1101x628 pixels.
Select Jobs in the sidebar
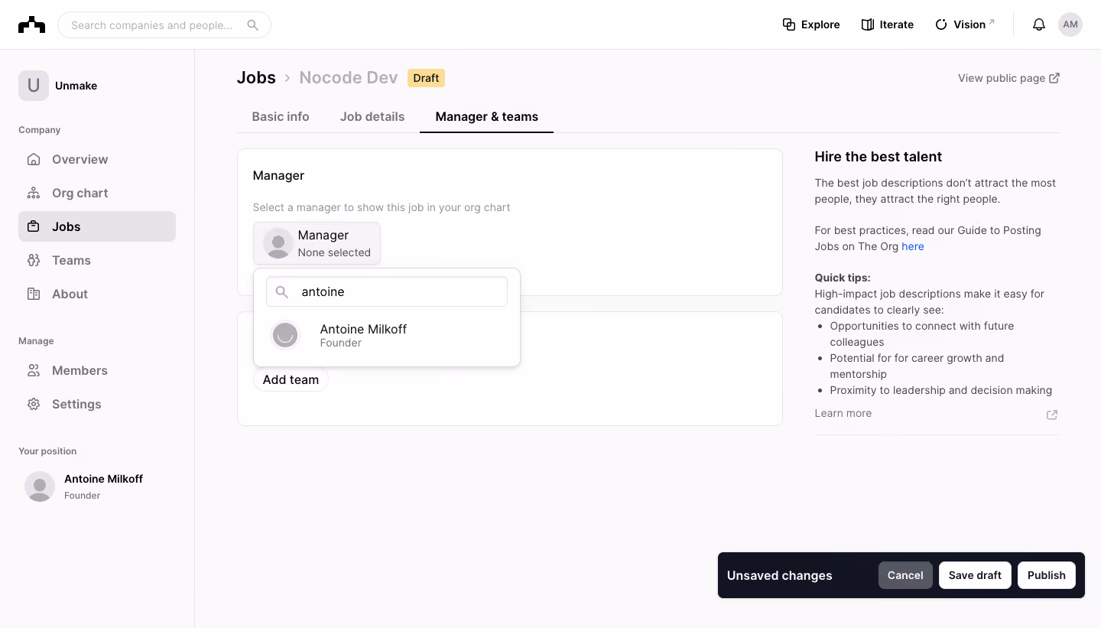[97, 226]
